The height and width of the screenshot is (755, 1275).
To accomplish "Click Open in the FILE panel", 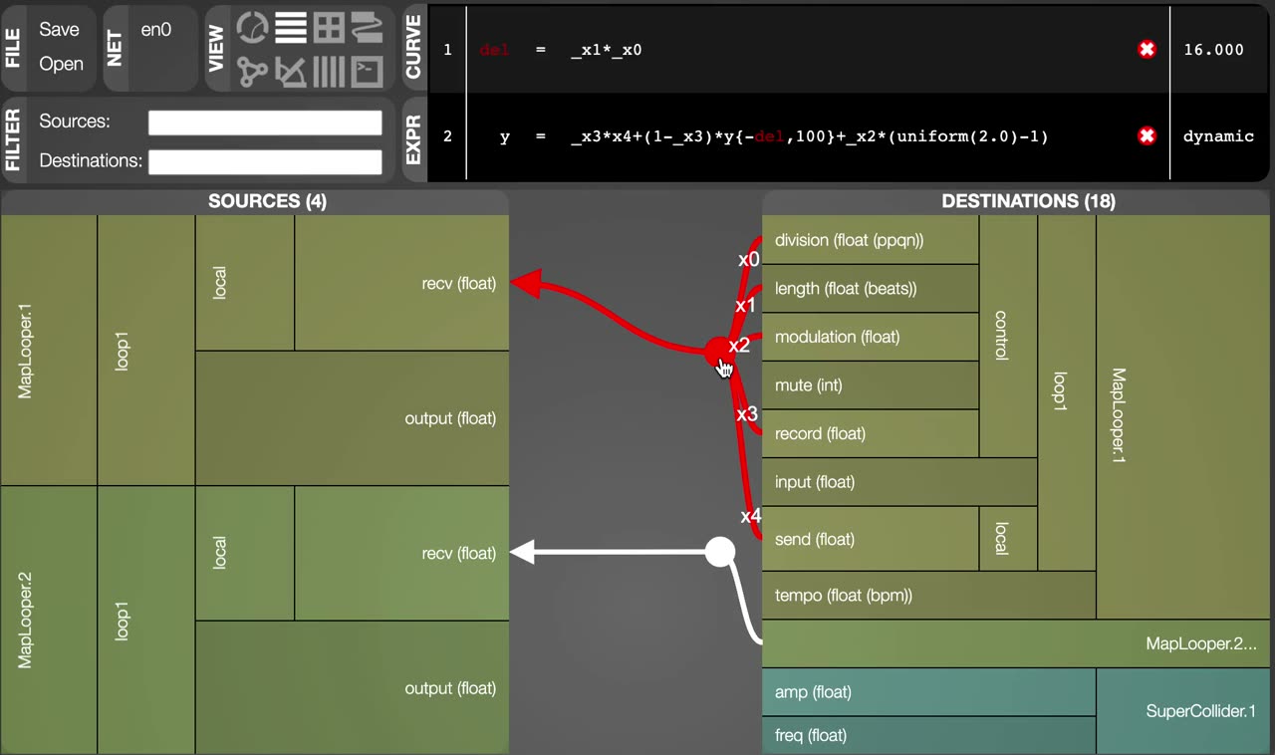I will click(61, 64).
